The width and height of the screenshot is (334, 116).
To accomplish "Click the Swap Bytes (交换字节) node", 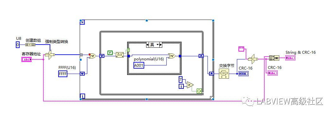I will (224, 74).
